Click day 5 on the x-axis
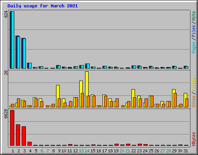This screenshot has width=198, height=155. [x=36, y=151]
